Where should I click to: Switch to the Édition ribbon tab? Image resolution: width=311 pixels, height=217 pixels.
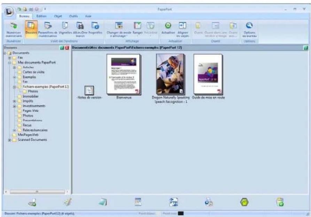(41, 16)
